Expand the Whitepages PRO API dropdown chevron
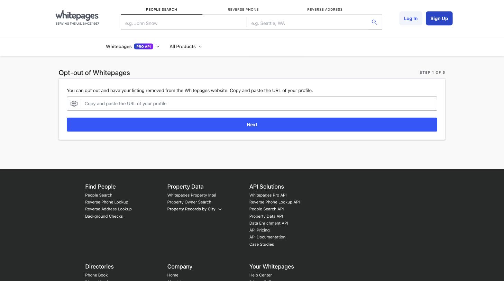Screen dimensions: 504x281 pos(158,46)
